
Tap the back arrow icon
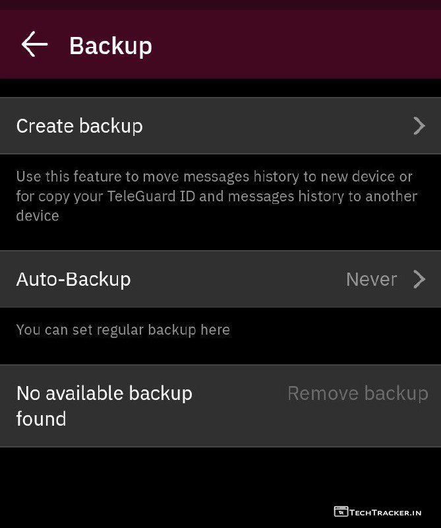[x=34, y=45]
